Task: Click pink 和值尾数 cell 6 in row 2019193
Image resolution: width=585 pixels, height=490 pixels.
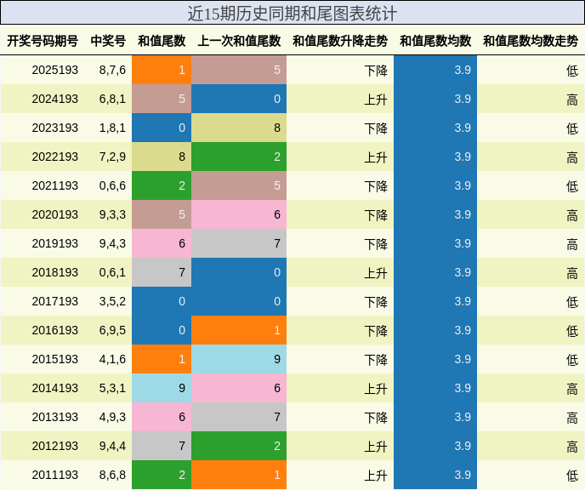Action: (x=162, y=243)
